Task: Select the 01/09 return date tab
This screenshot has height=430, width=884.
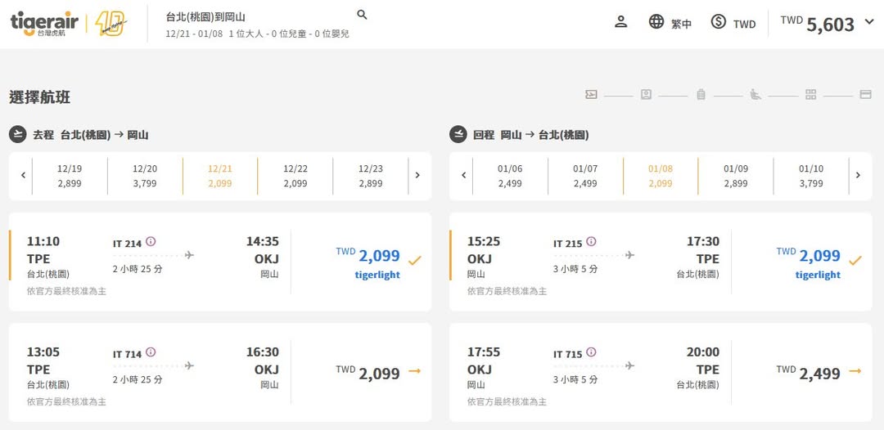Action: click(x=736, y=176)
